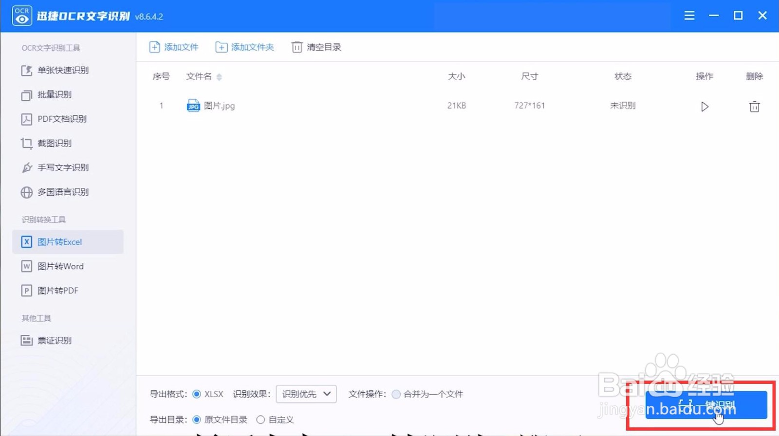
Task: Select original file directory (原文件目录)
Action: coord(197,419)
